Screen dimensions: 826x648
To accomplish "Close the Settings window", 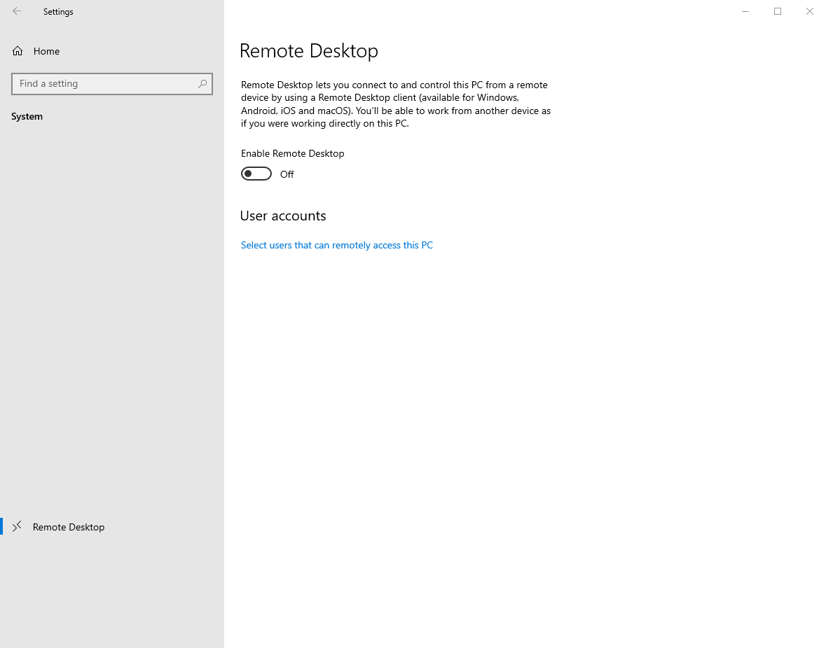I will click(x=810, y=11).
